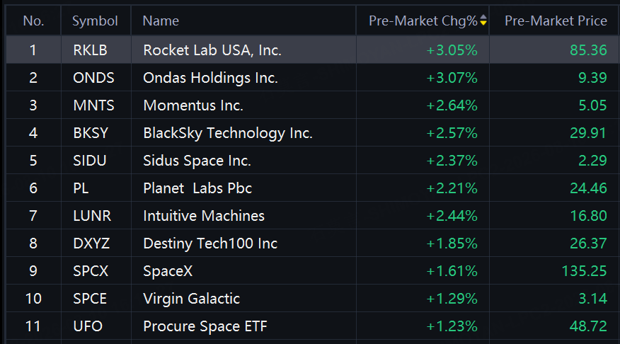Select the MNTS Momentus Inc. row
Viewport: 620px width, 344px height.
pyautogui.click(x=312, y=105)
